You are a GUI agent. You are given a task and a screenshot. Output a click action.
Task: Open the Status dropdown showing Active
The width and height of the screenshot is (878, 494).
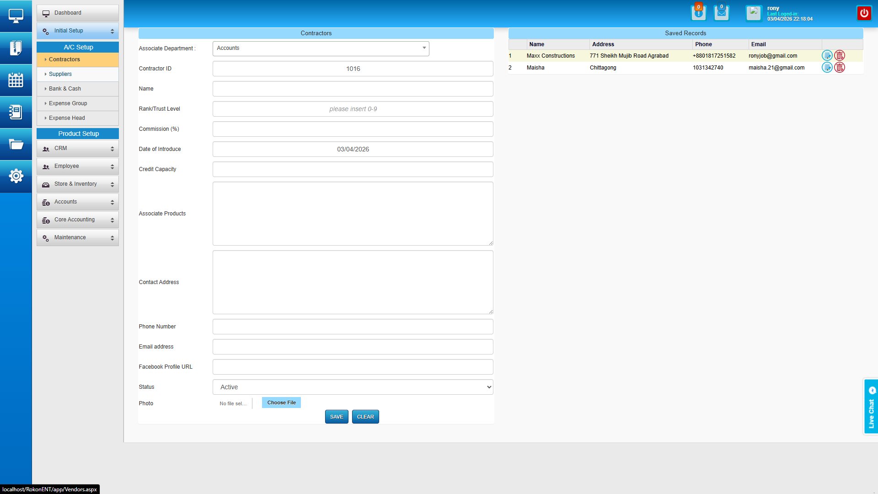tap(353, 387)
